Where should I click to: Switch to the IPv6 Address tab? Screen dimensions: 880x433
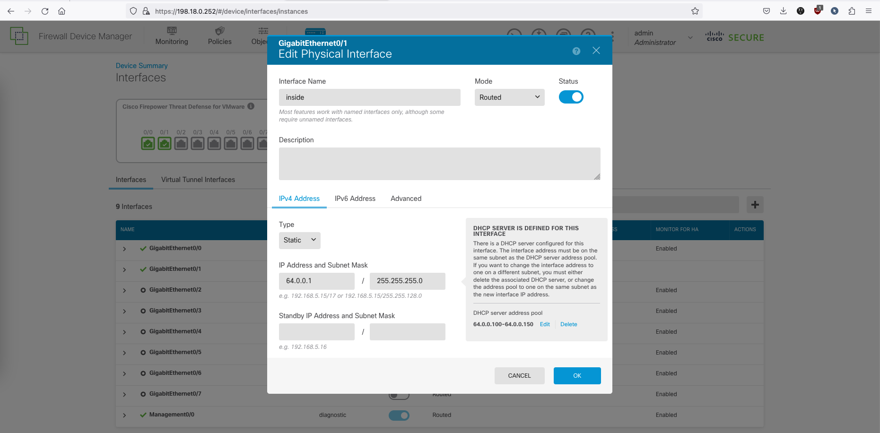click(355, 199)
